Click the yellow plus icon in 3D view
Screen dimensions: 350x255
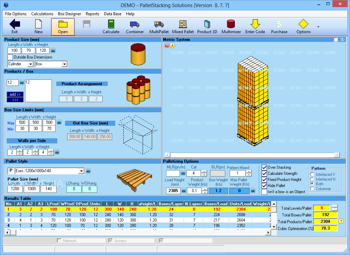pos(172,45)
